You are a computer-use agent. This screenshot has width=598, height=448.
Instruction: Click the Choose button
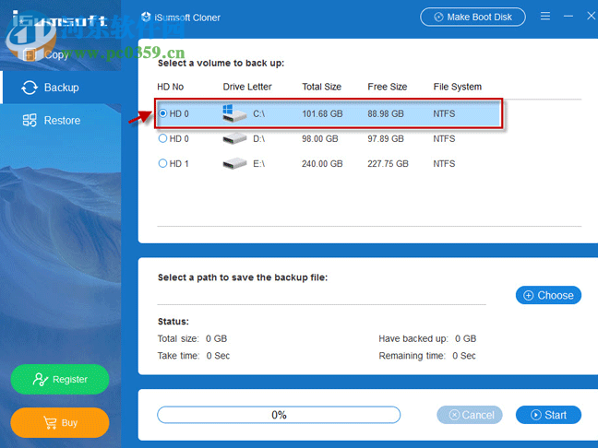click(548, 295)
